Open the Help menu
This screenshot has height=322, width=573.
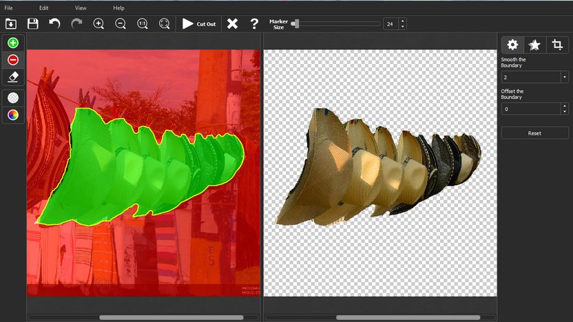tap(118, 8)
